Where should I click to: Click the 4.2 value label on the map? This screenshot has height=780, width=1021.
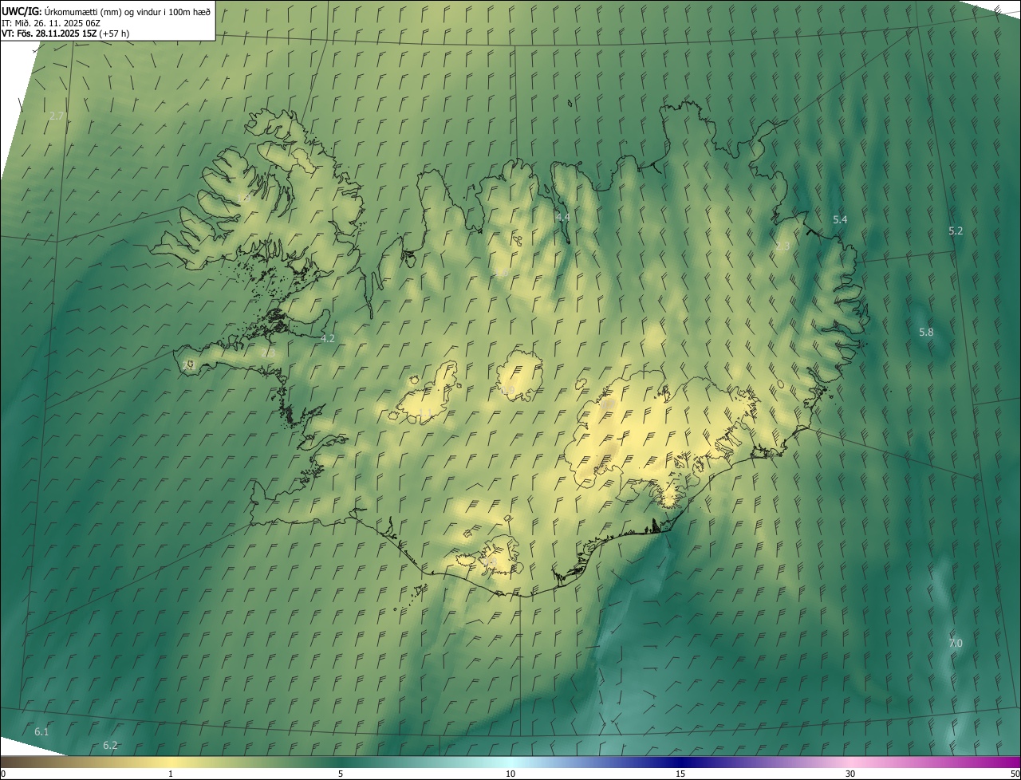328,338
